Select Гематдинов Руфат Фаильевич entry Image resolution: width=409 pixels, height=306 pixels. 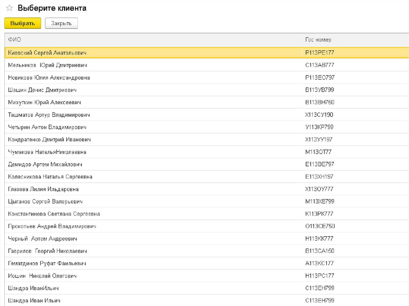tap(47, 263)
